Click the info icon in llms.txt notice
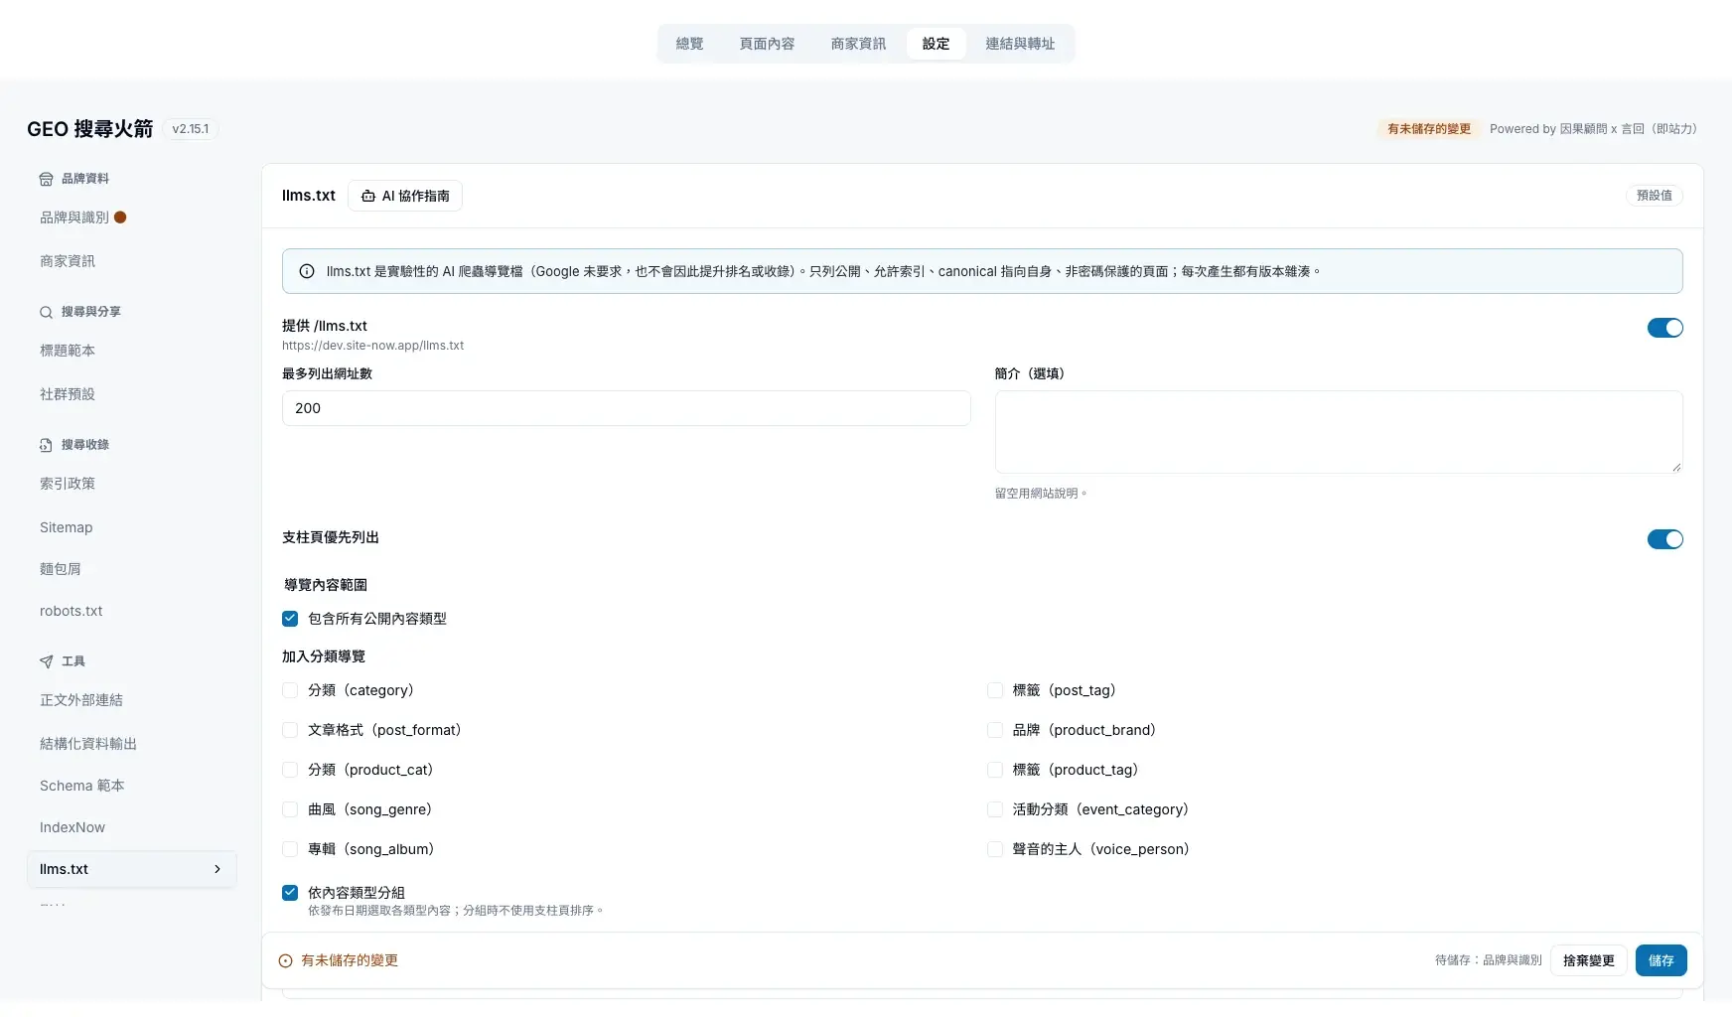This screenshot has height=1017, width=1732. click(x=307, y=271)
